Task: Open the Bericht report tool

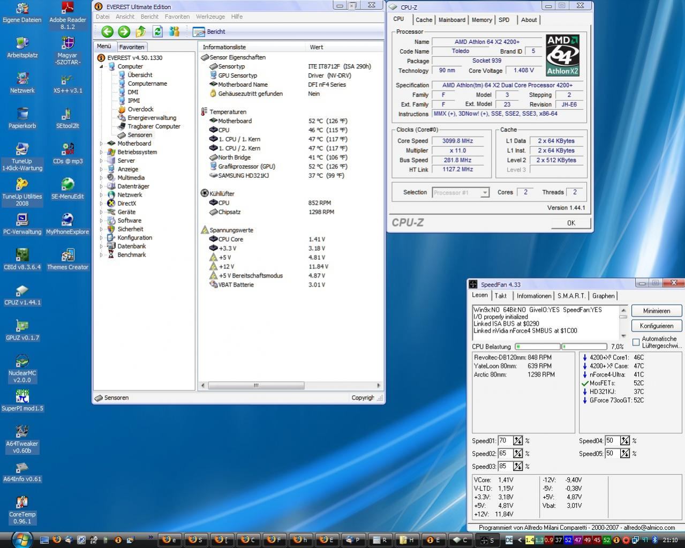Action: click(209, 32)
